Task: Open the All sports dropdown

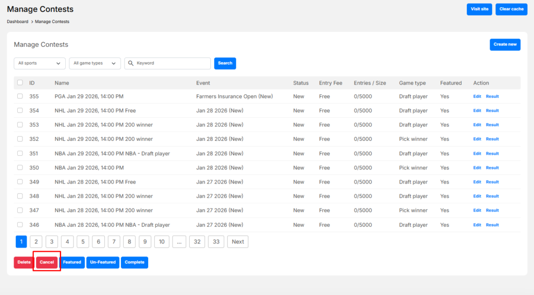Action: click(40, 63)
